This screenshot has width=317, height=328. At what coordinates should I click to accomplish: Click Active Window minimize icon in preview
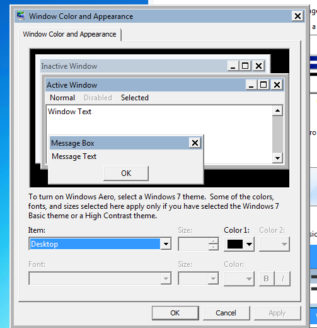[251, 85]
